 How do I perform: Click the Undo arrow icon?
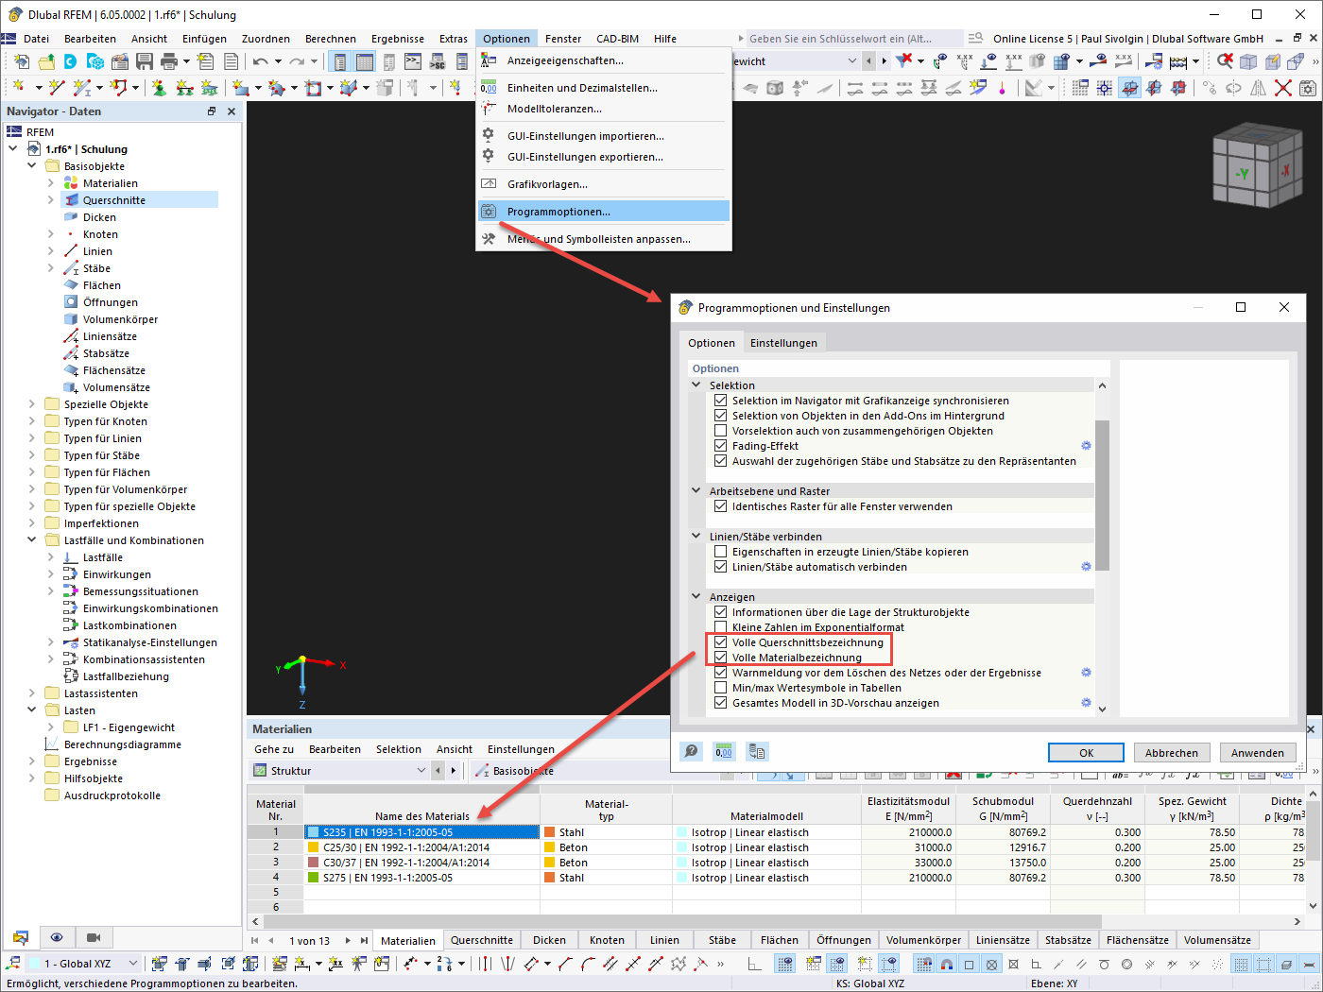[x=260, y=61]
